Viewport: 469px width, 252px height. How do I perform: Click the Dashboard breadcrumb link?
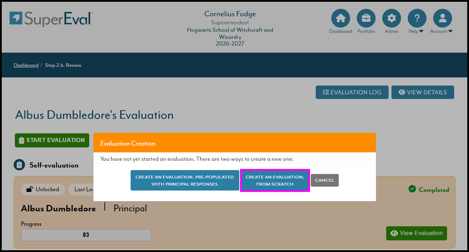tap(26, 65)
